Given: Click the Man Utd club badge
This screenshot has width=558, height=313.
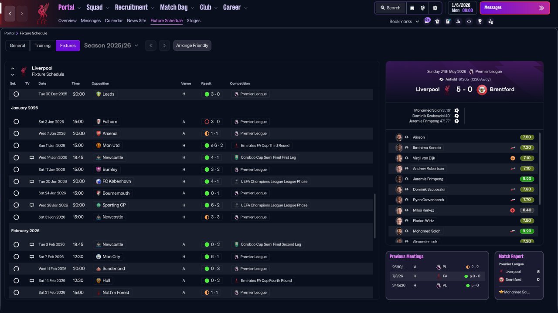Looking at the screenshot, I should (x=99, y=146).
